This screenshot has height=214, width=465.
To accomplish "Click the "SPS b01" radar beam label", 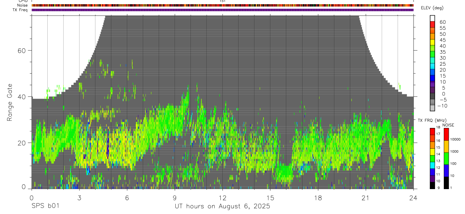I will point(45,206).
